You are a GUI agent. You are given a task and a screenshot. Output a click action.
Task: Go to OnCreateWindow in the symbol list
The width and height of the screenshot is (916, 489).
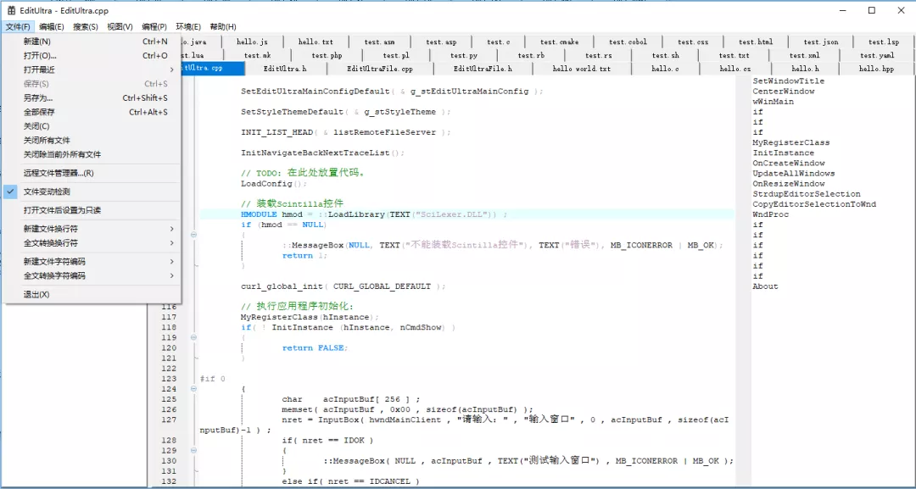(789, 163)
